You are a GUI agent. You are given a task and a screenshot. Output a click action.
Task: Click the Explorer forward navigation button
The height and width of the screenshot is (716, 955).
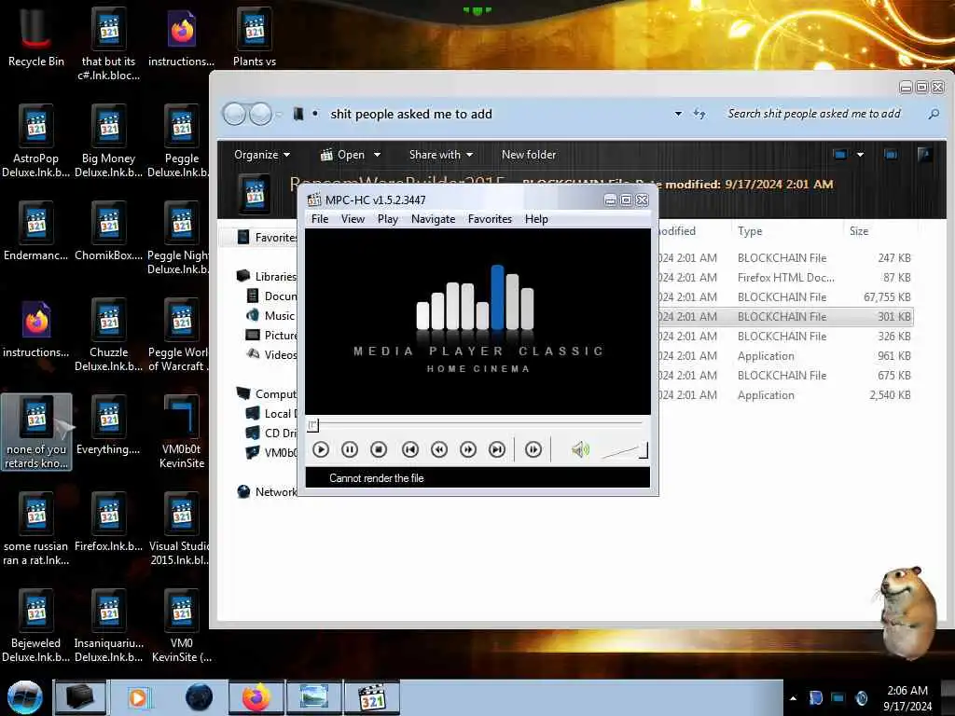[x=261, y=114]
